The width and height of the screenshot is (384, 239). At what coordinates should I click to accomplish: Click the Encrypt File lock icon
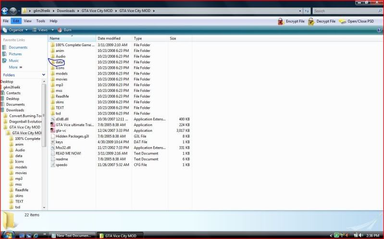(x=281, y=22)
